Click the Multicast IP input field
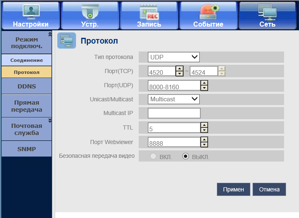Viewport: 299px width, 218px height. click(174, 113)
